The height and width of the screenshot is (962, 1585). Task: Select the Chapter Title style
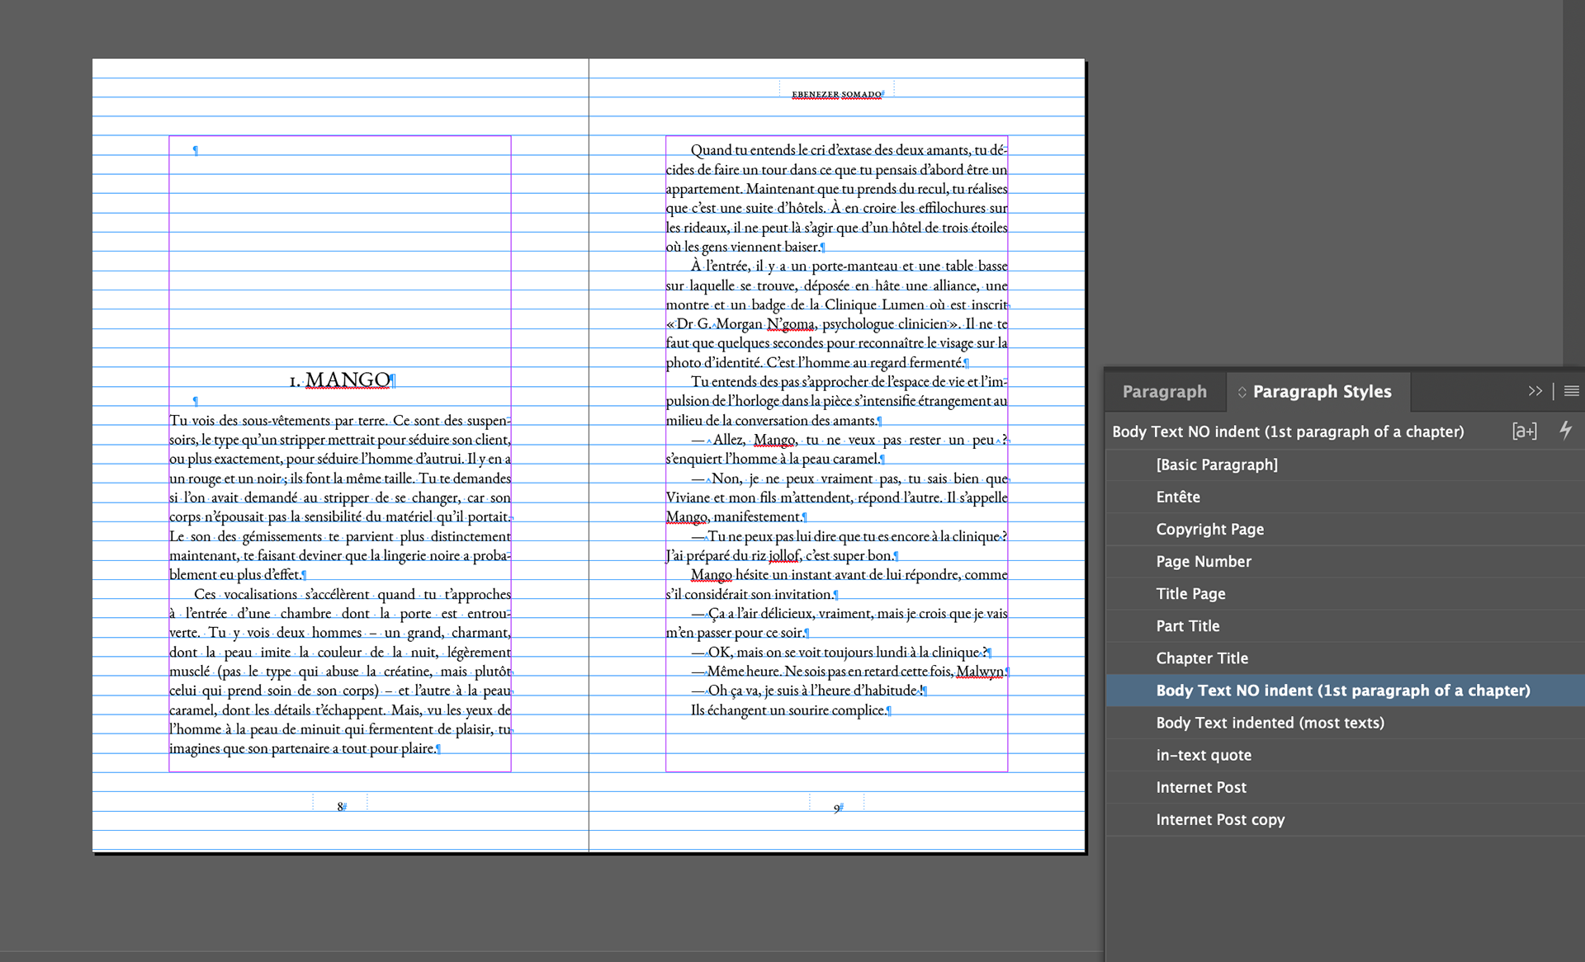click(1201, 658)
